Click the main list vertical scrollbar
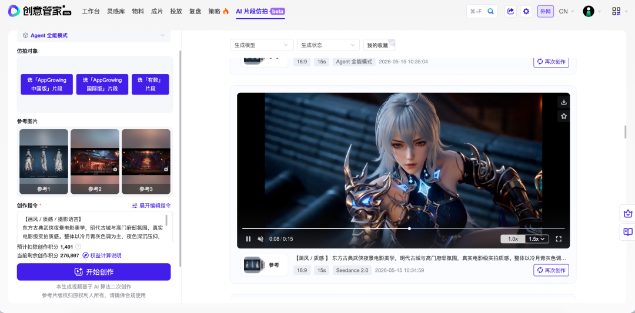Image resolution: width=635 pixels, height=313 pixels. click(x=625, y=132)
